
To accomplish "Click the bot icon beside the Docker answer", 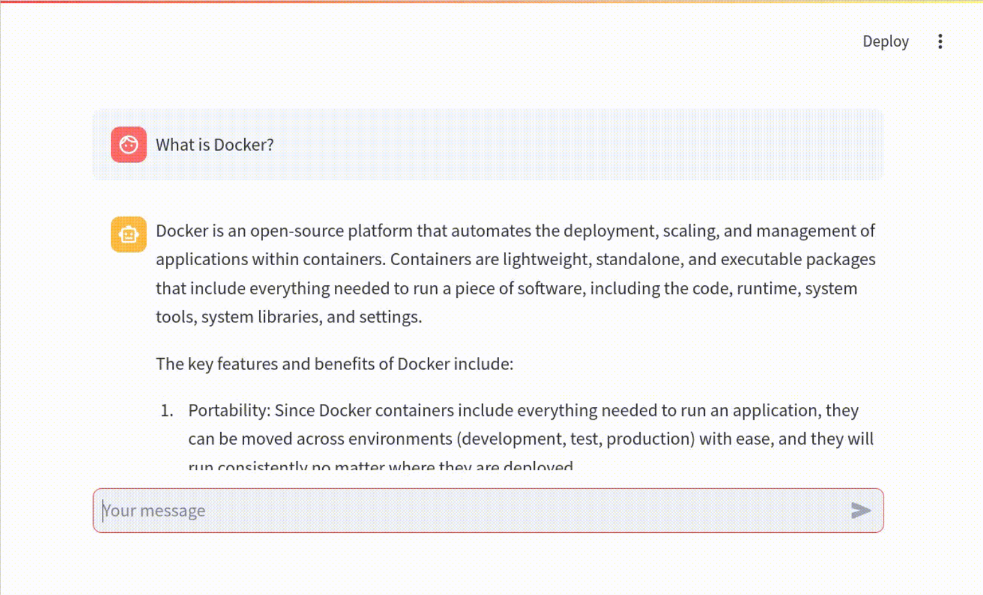I will 128,234.
